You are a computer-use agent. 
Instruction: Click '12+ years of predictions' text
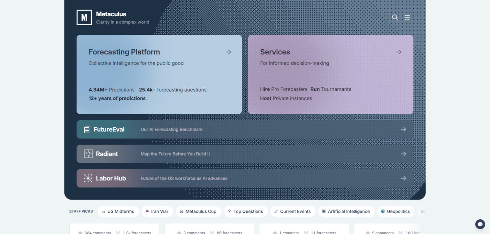pos(117,98)
